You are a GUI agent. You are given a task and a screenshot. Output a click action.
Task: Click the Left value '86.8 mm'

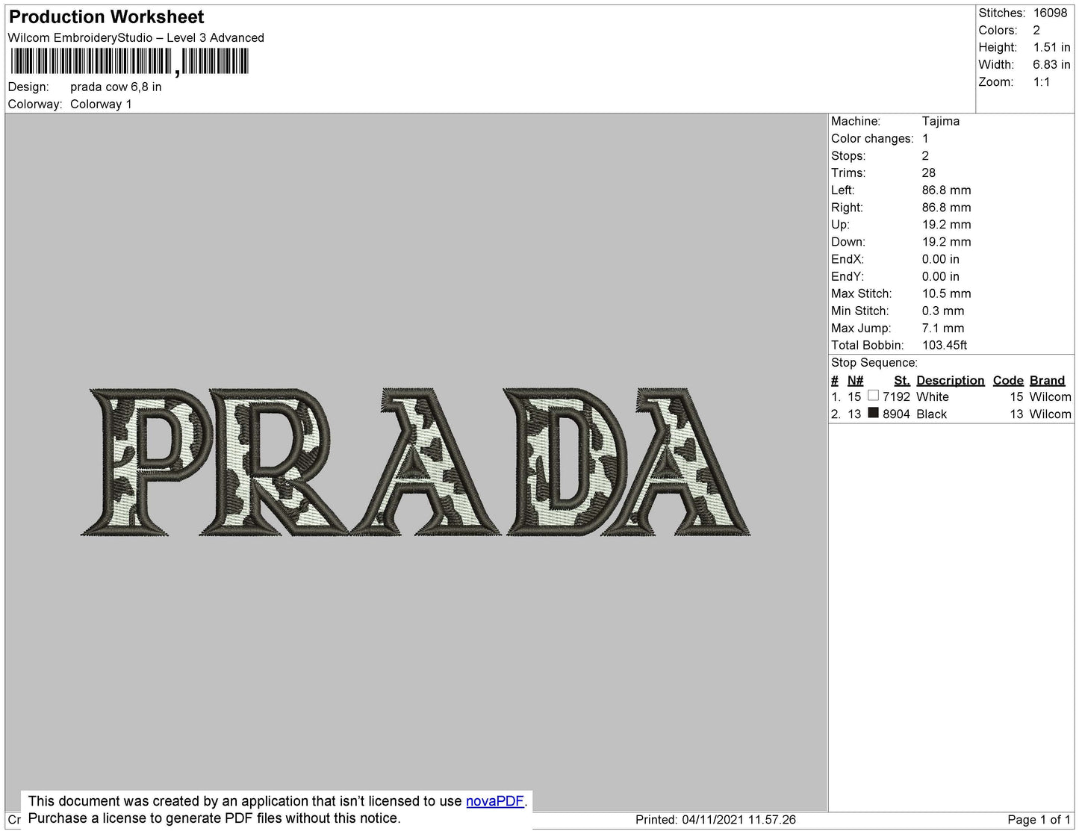[x=946, y=190]
